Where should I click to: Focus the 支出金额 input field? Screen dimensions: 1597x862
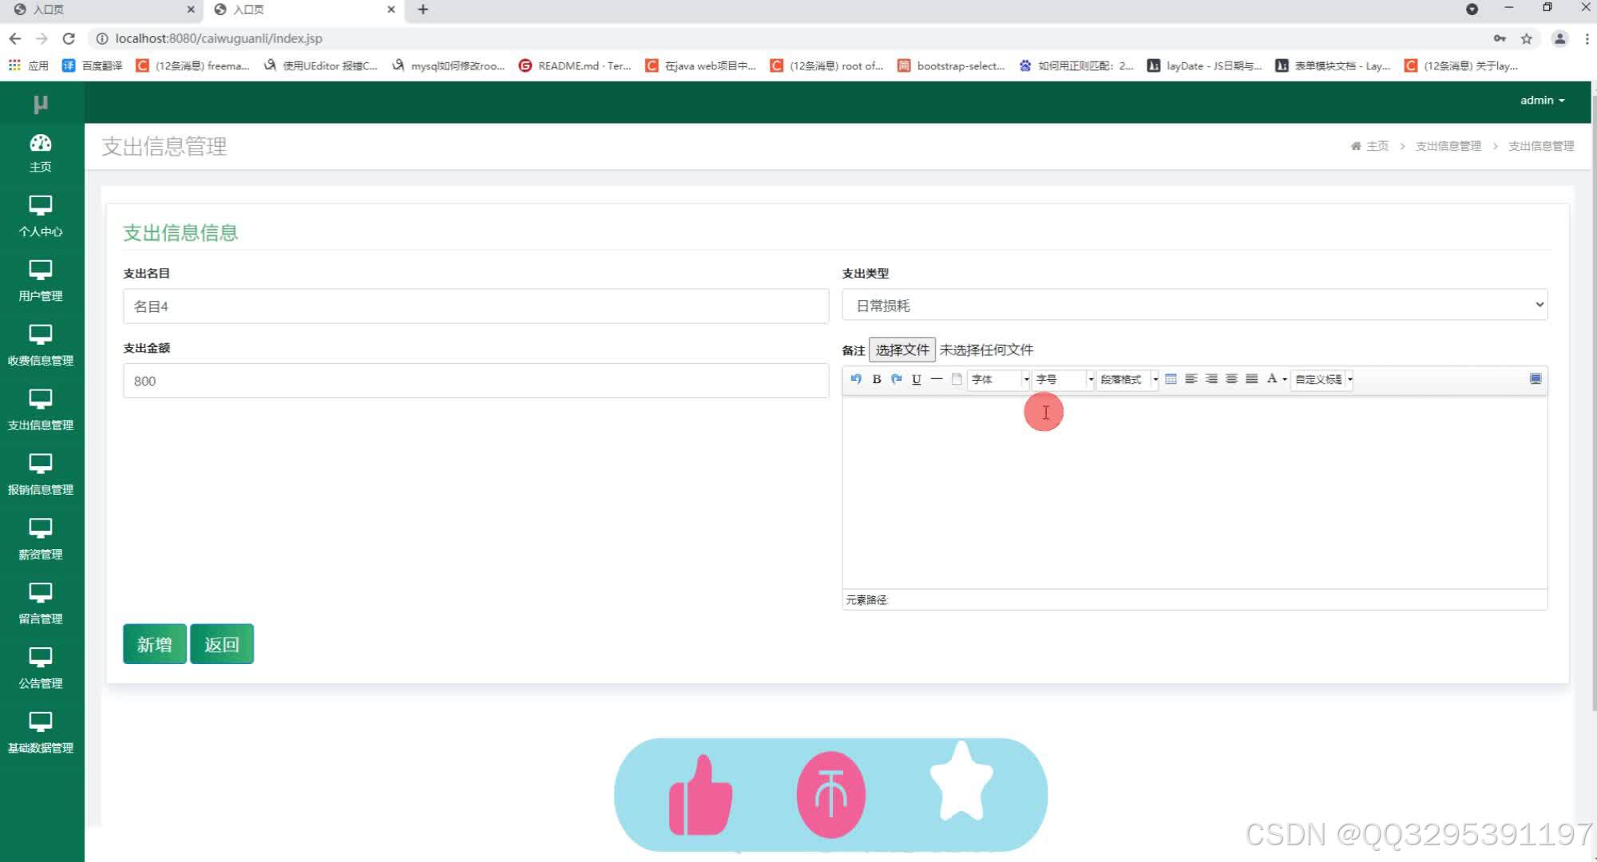coord(476,381)
